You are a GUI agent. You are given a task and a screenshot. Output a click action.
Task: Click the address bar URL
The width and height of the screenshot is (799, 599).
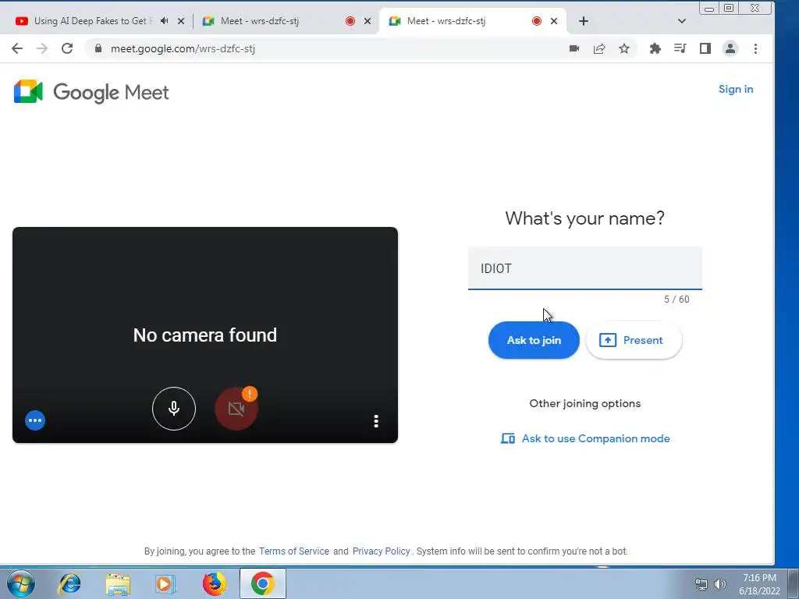point(183,49)
